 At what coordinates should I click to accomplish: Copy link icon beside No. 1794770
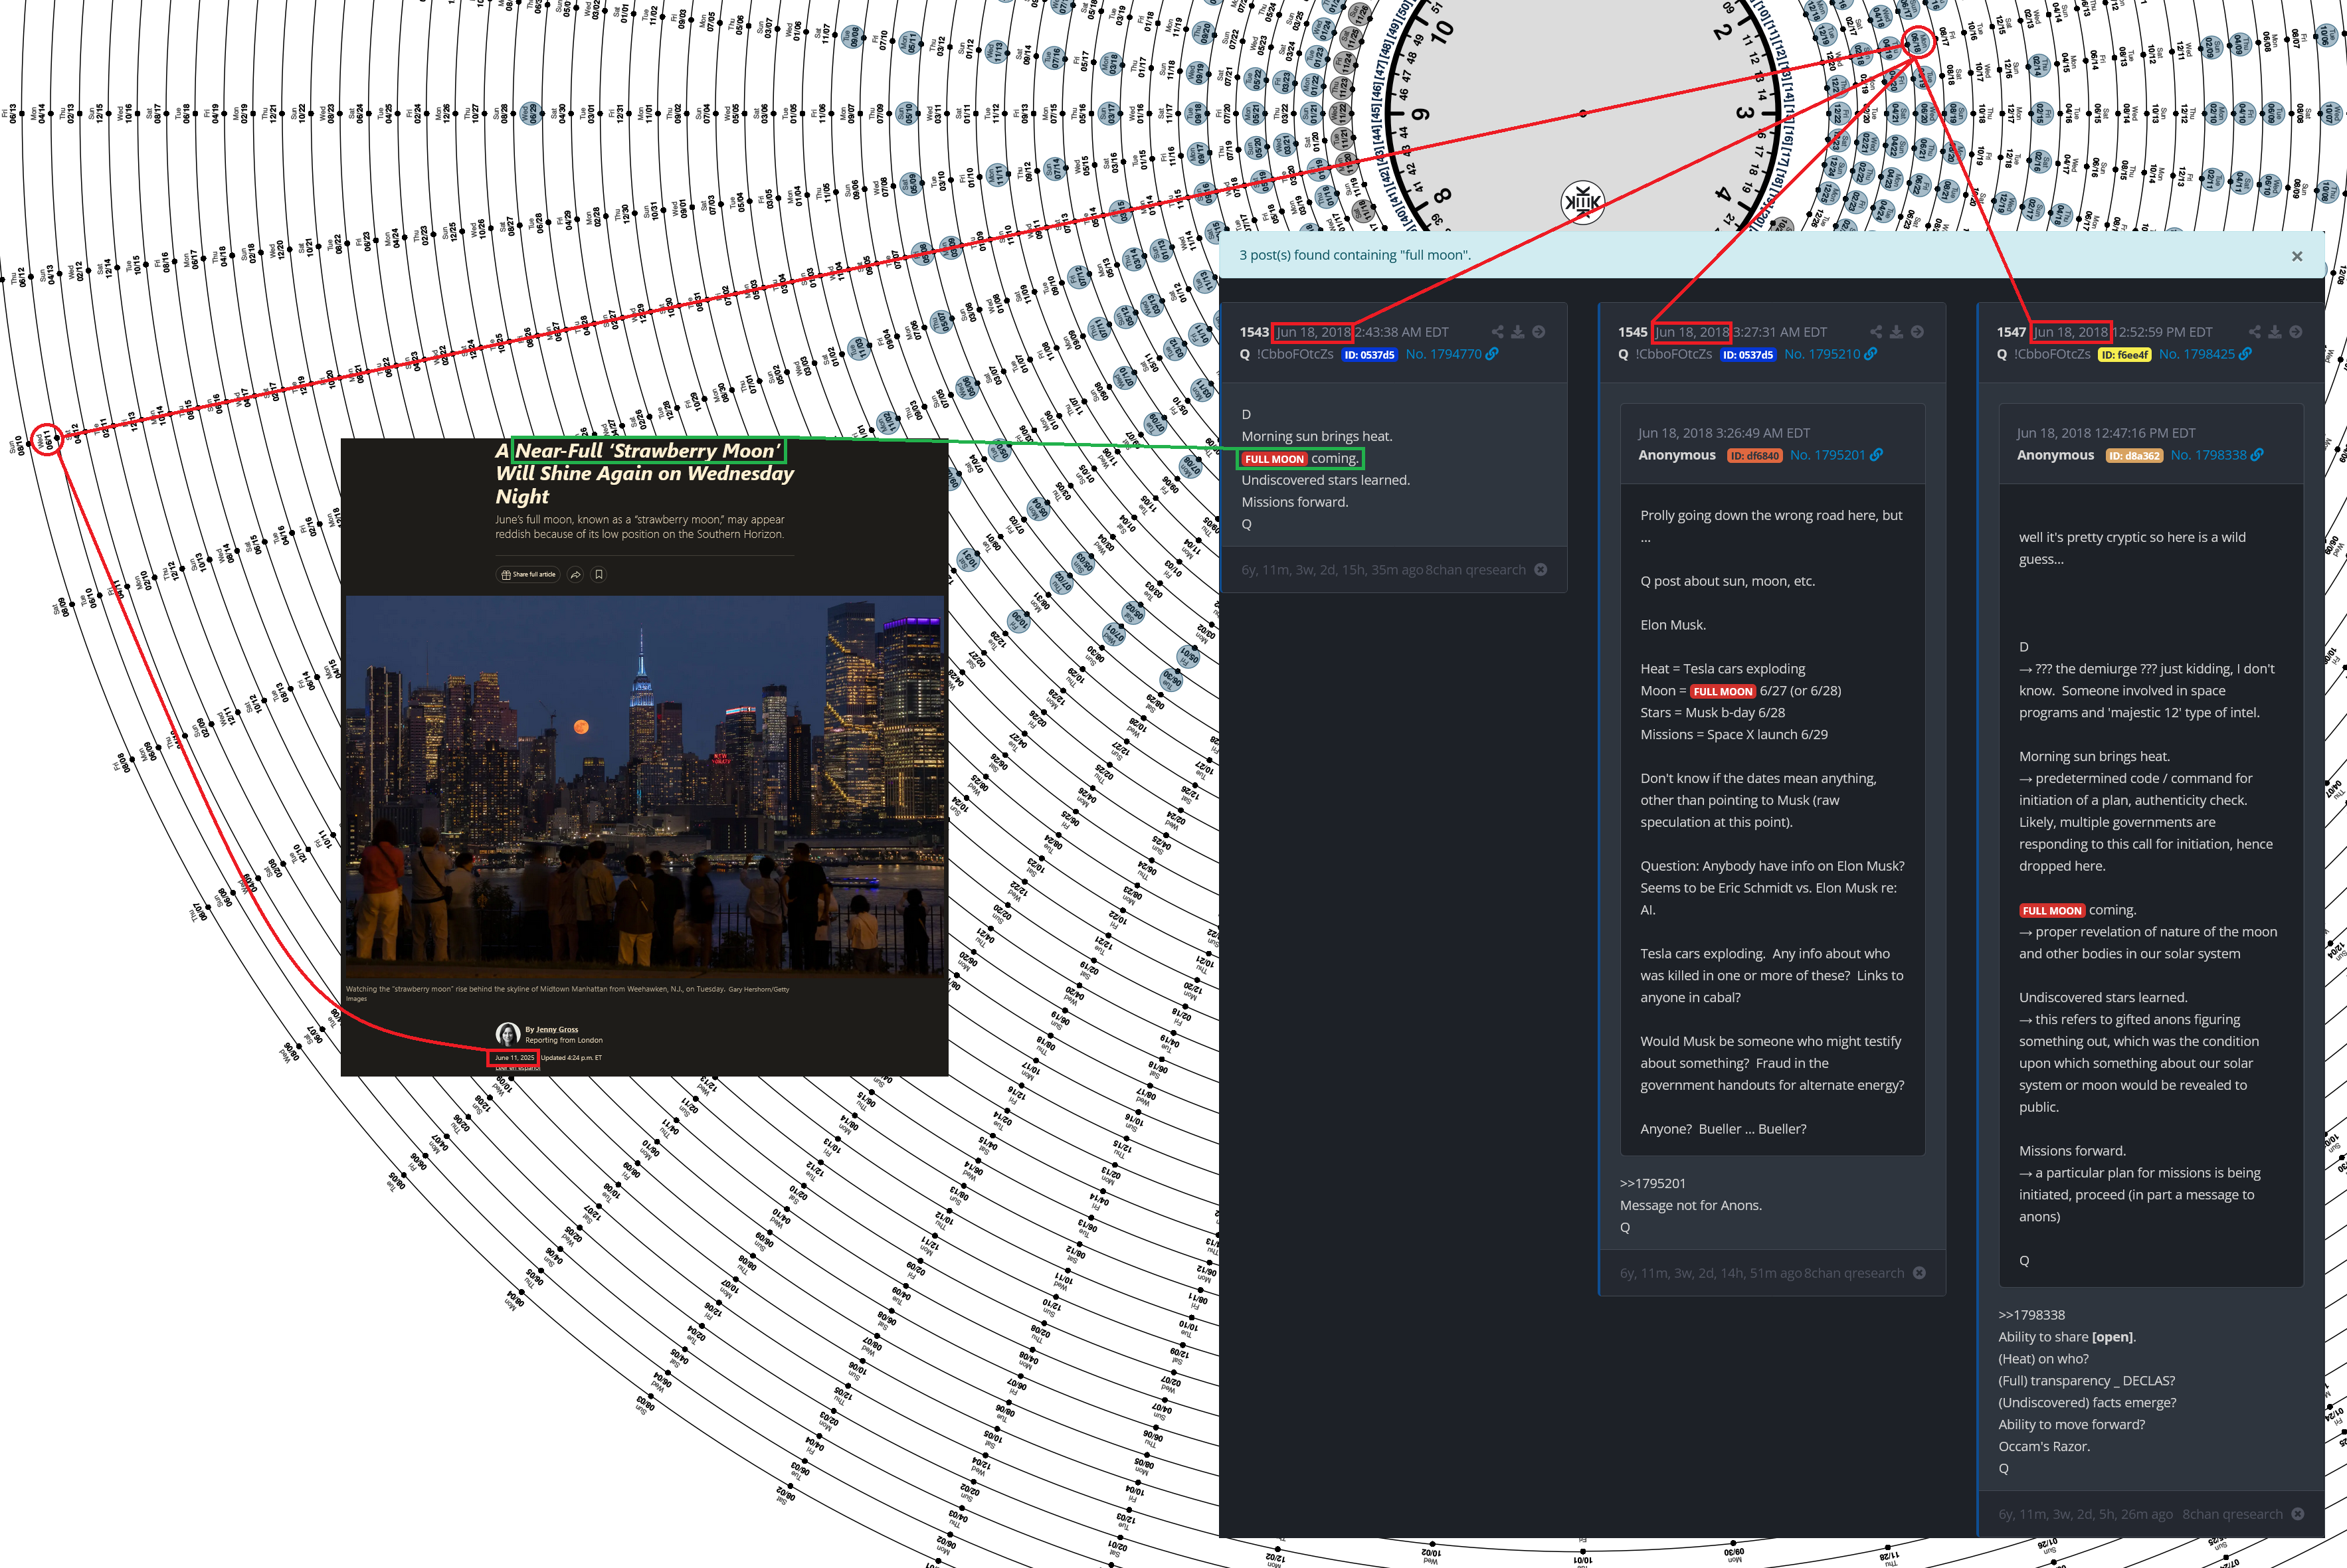point(1492,354)
